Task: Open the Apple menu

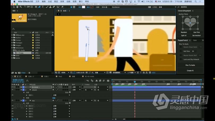Action: click(x=14, y=2)
